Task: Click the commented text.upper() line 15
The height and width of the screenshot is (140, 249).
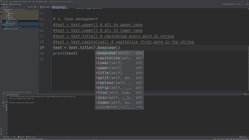Action: 98,24
